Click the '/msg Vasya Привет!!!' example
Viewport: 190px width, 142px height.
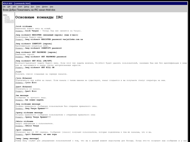click(x=36, y=108)
